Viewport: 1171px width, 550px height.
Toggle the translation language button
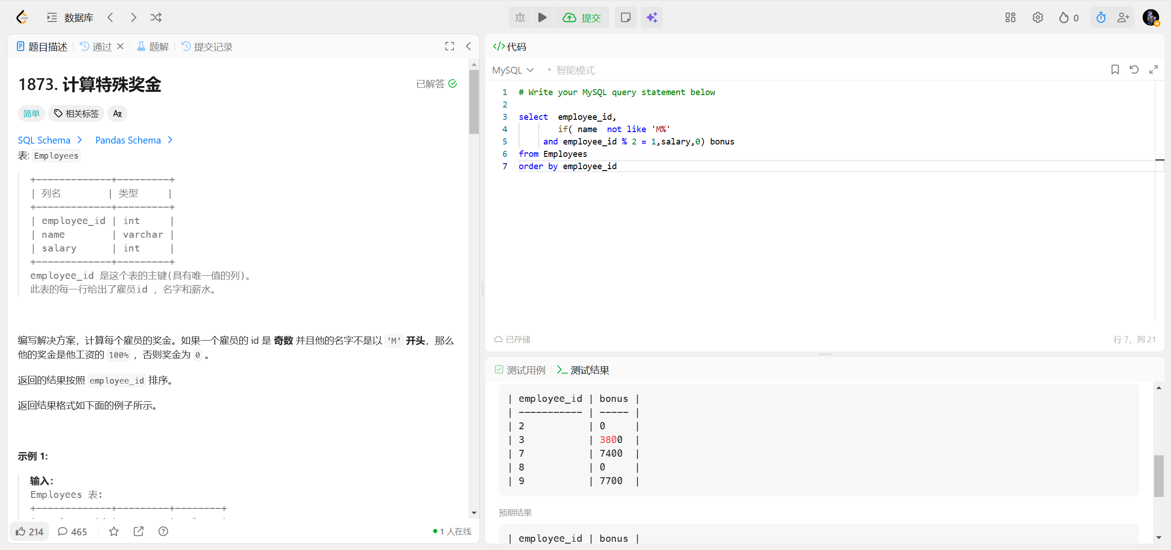point(117,113)
